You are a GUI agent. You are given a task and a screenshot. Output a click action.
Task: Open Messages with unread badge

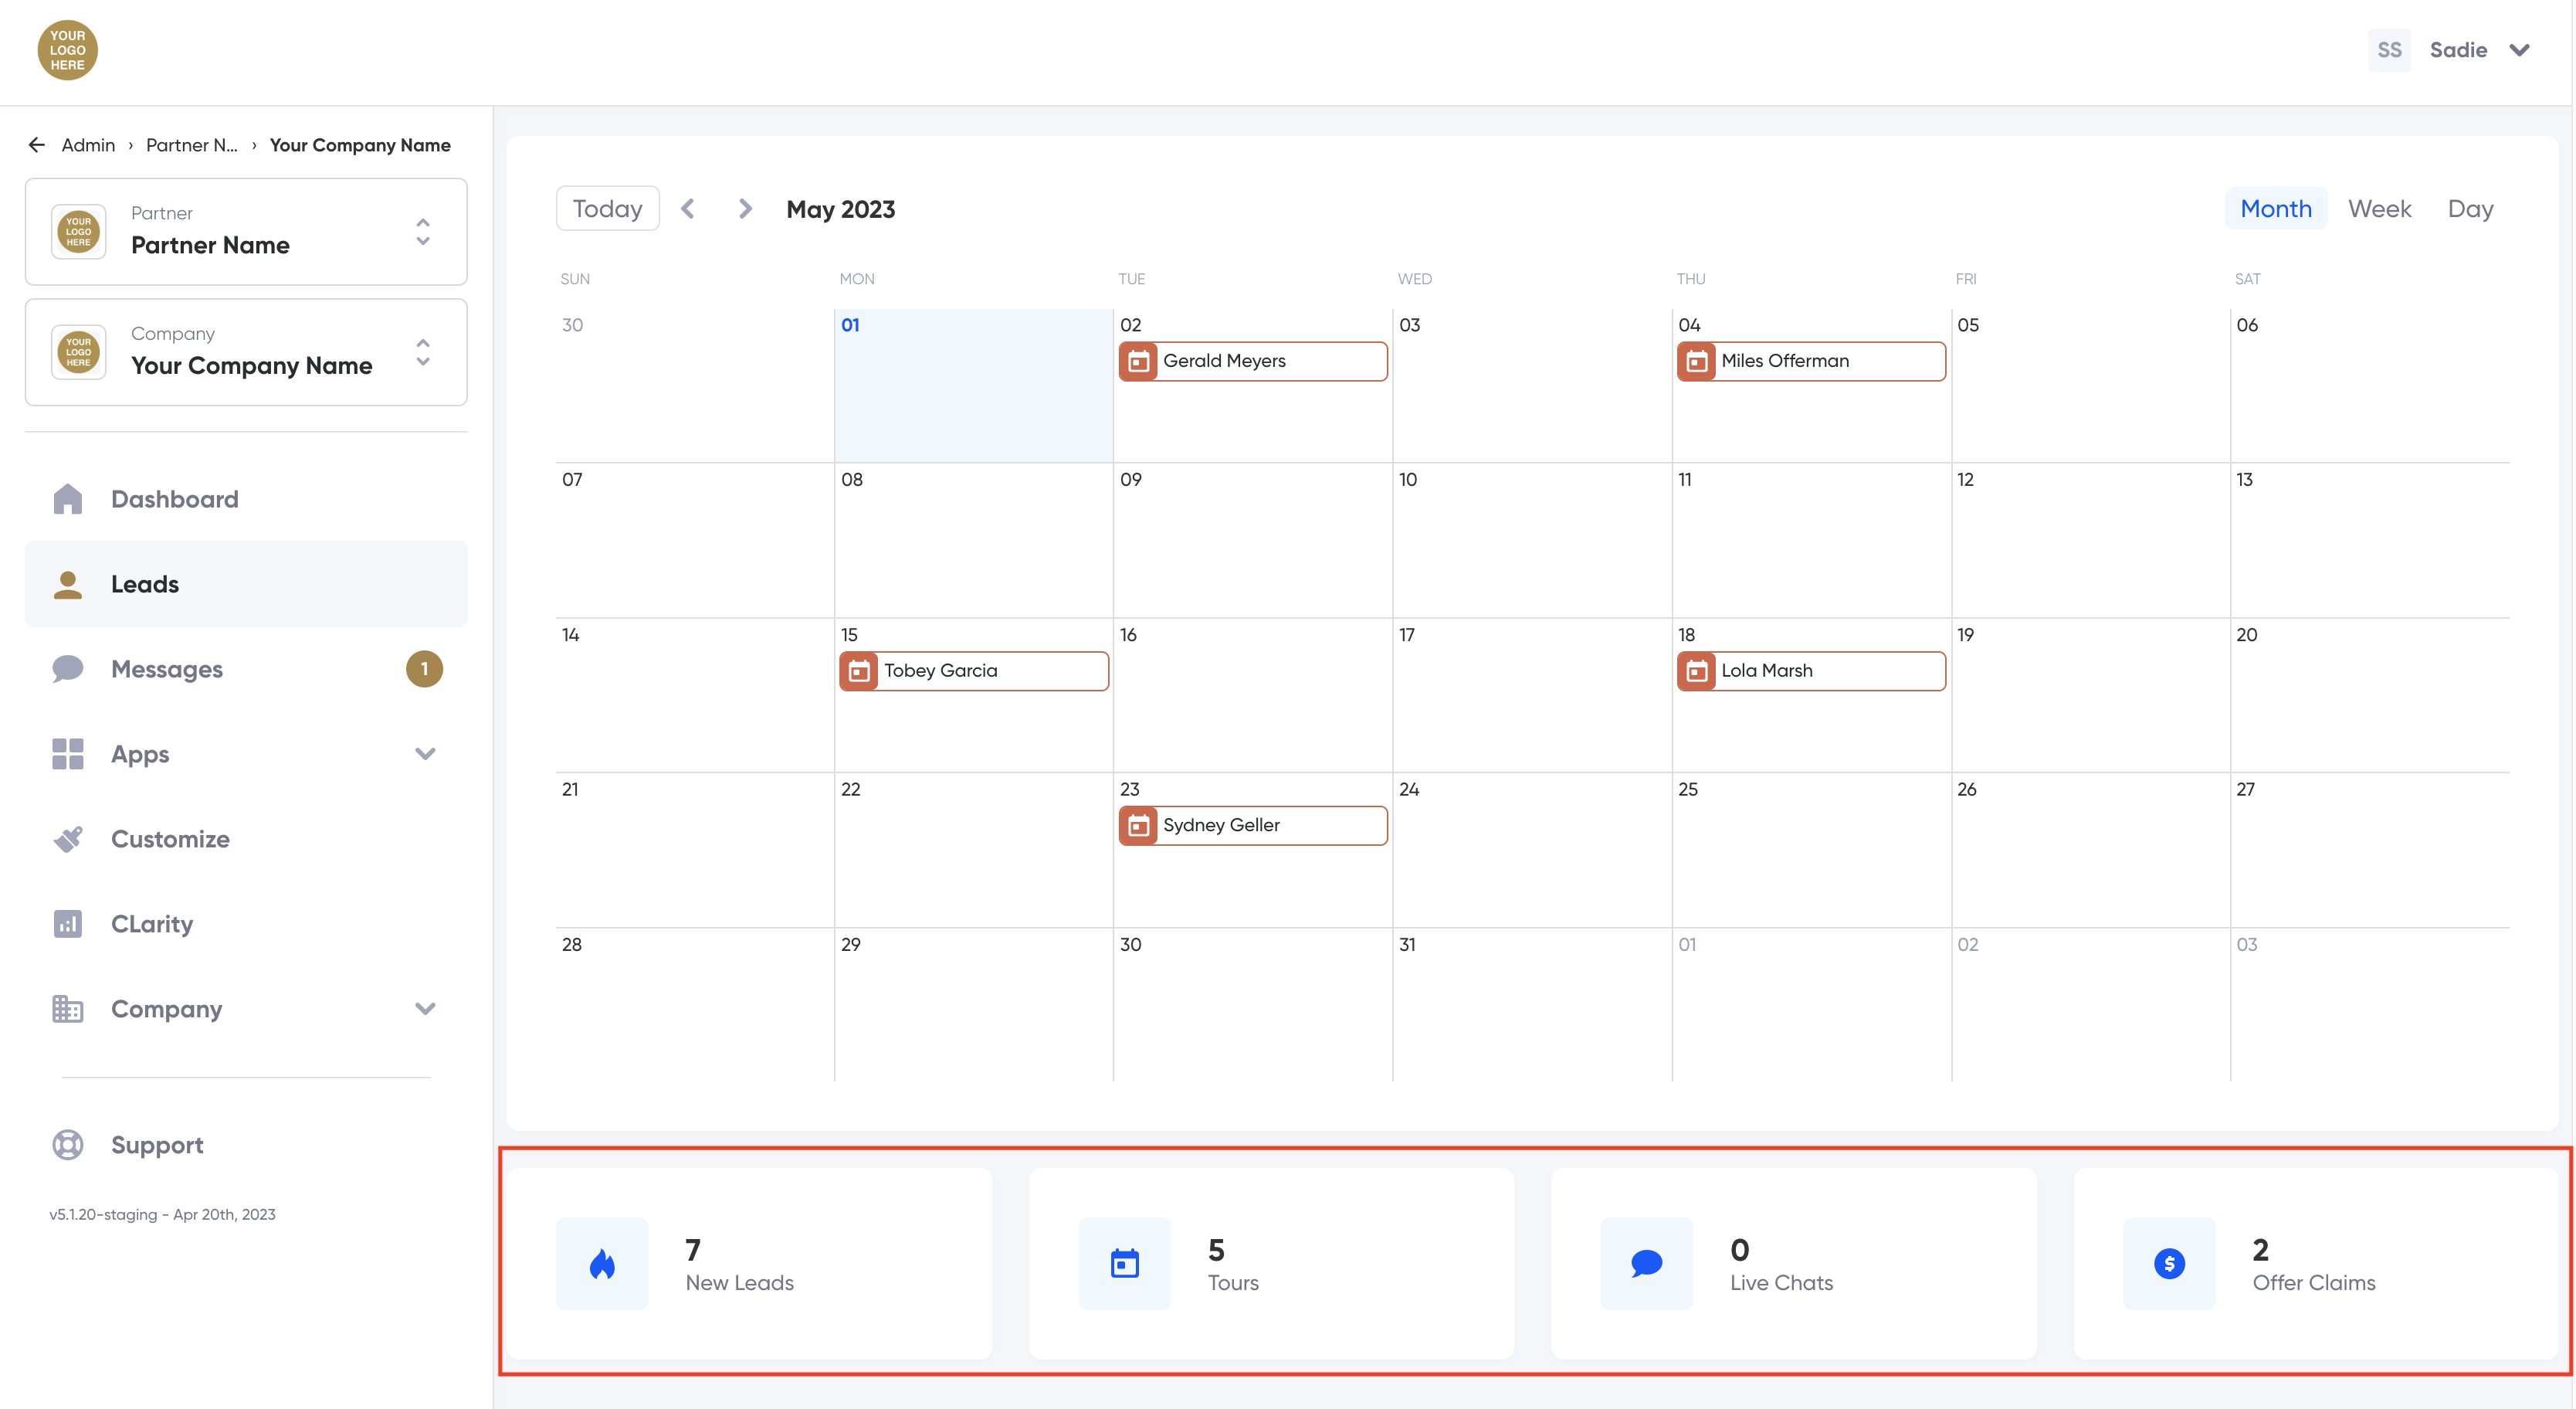coord(167,668)
